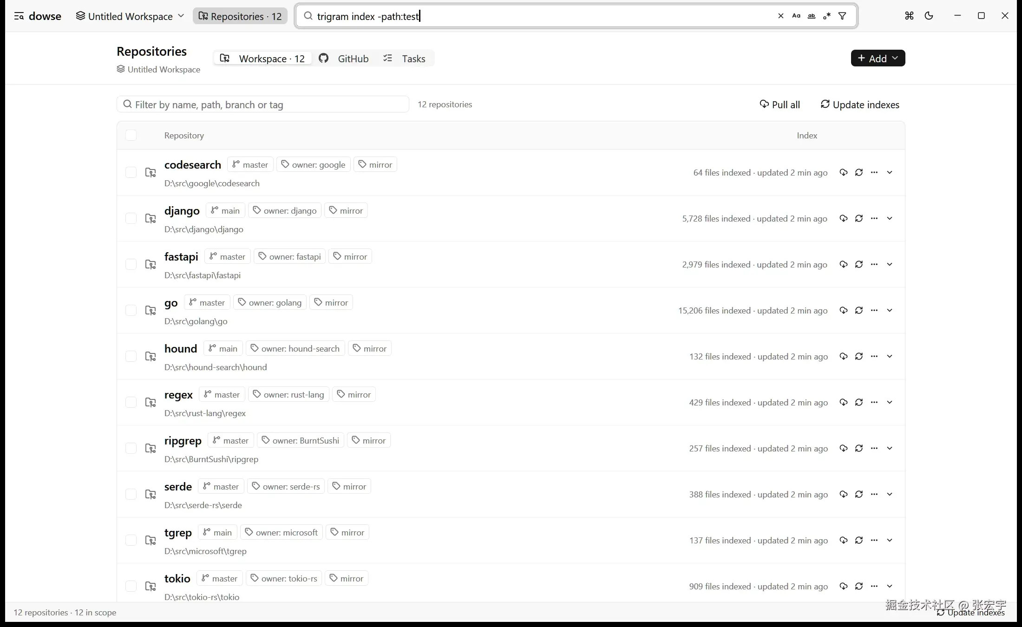Viewport: 1022px width, 627px height.
Task: Click Update indexes above the table
Action: coord(860,104)
